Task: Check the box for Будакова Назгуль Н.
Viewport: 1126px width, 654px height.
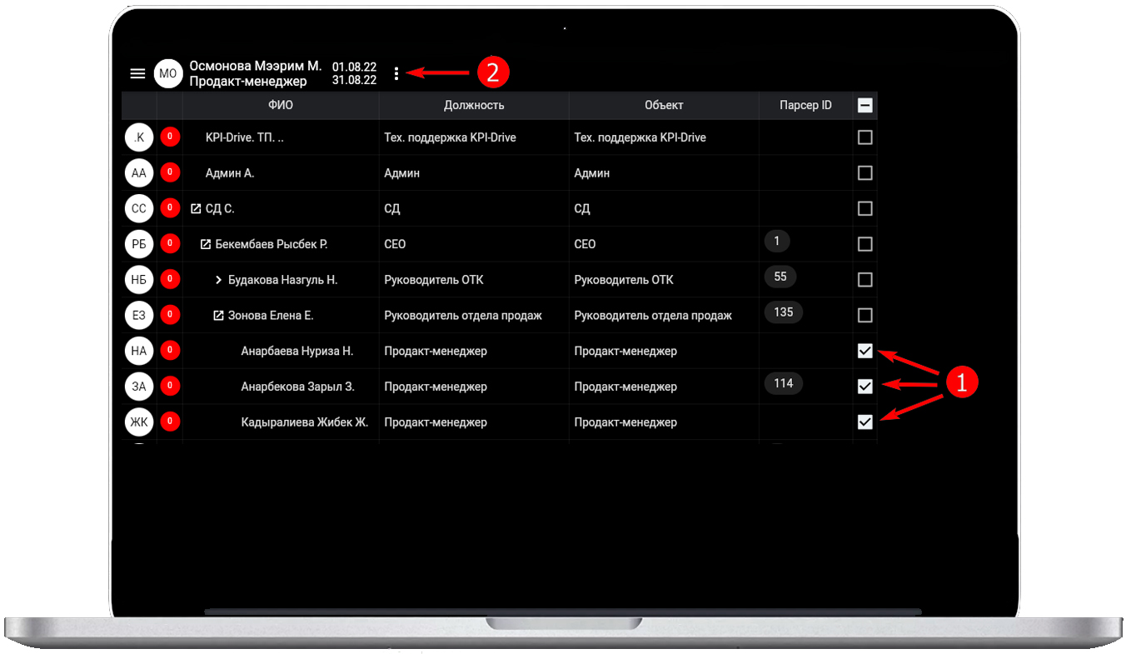Action: [864, 280]
